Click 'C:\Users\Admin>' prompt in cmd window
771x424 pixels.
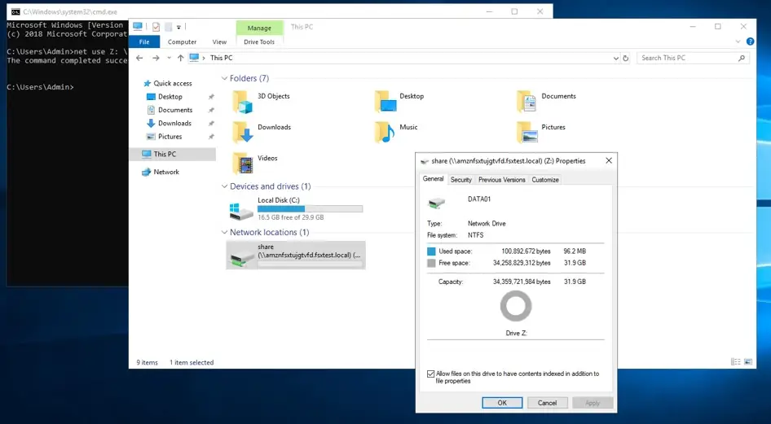point(40,87)
